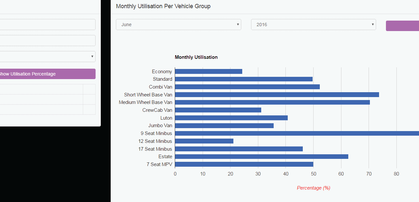The height and width of the screenshot is (202, 419).
Task: Select the 7 Seat MPV bar
Action: (244, 164)
